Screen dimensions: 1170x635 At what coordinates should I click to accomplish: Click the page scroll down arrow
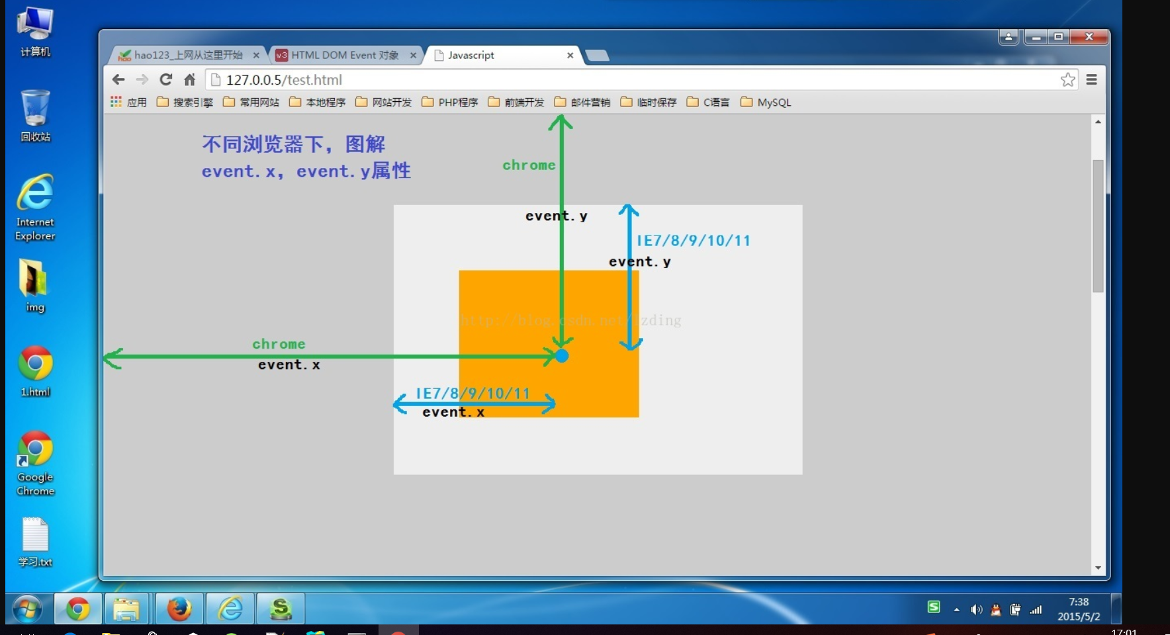1098,568
